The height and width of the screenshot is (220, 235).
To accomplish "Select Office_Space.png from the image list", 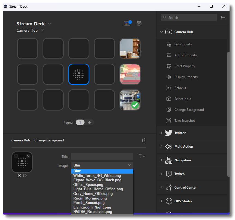I will point(88,185).
